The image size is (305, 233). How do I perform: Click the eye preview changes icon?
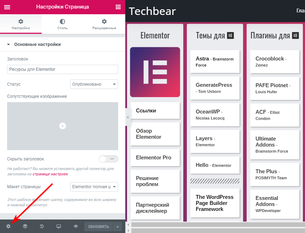click(x=75, y=226)
